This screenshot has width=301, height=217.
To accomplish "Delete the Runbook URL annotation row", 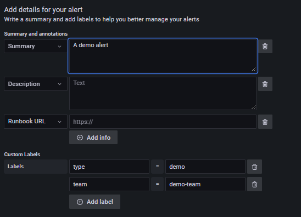I will coord(265,122).
